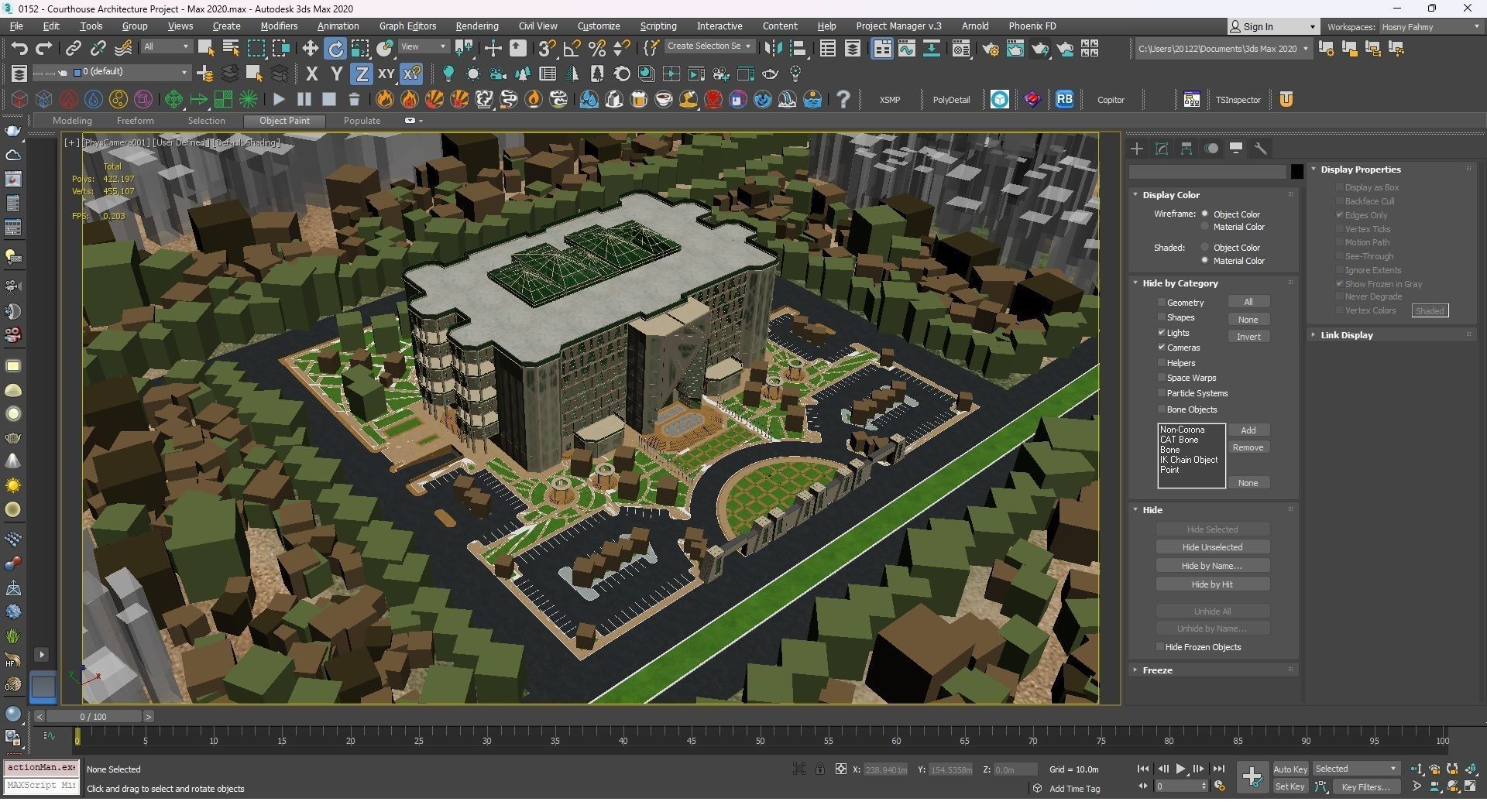Viewport: 1487px width, 805px height.
Task: Restrict transform to Z axis
Action: pos(362,74)
